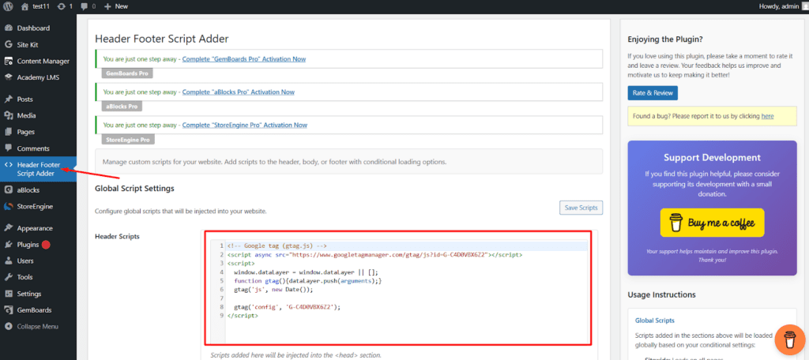Open the test11 site home link
Image resolution: width=809 pixels, height=360 pixels.
click(x=36, y=6)
